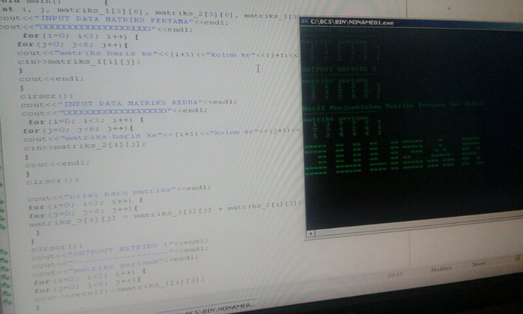Click "Hasil Penjumlahan Matriks Pertama dan Kedua" console line
The width and height of the screenshot is (523, 314).
(393, 106)
